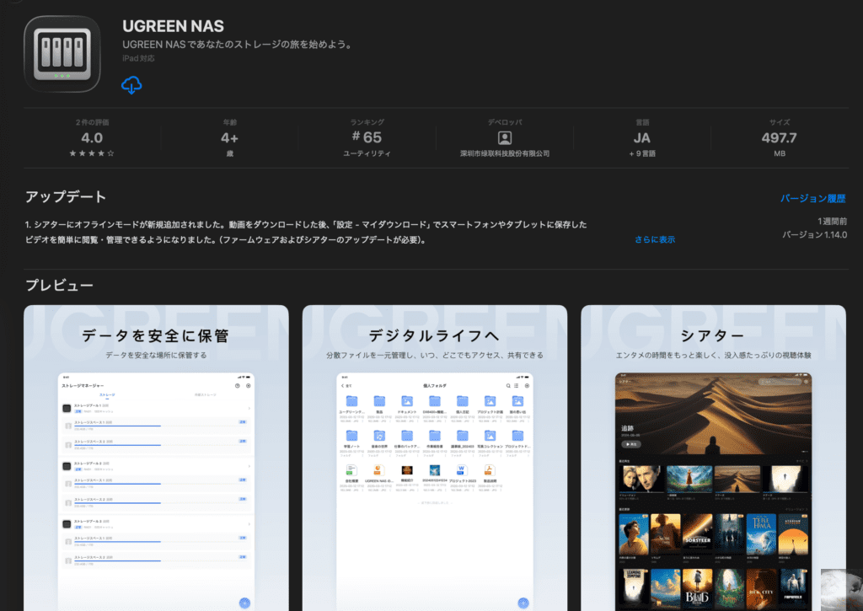Expand update notes with さらに表示
The height and width of the screenshot is (611, 863).
click(655, 239)
